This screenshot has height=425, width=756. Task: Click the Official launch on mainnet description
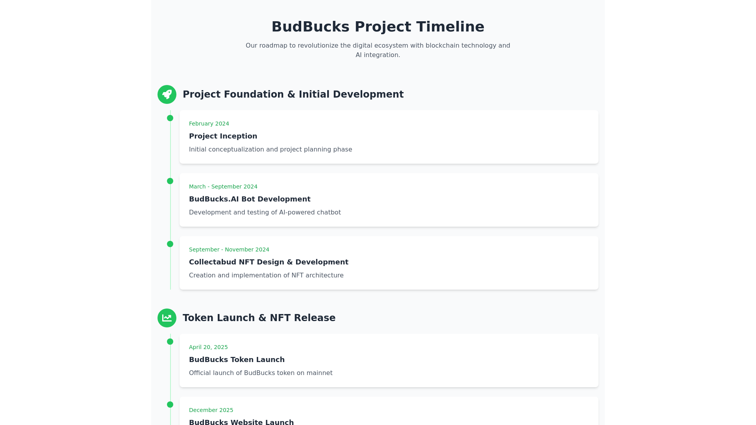(261, 373)
